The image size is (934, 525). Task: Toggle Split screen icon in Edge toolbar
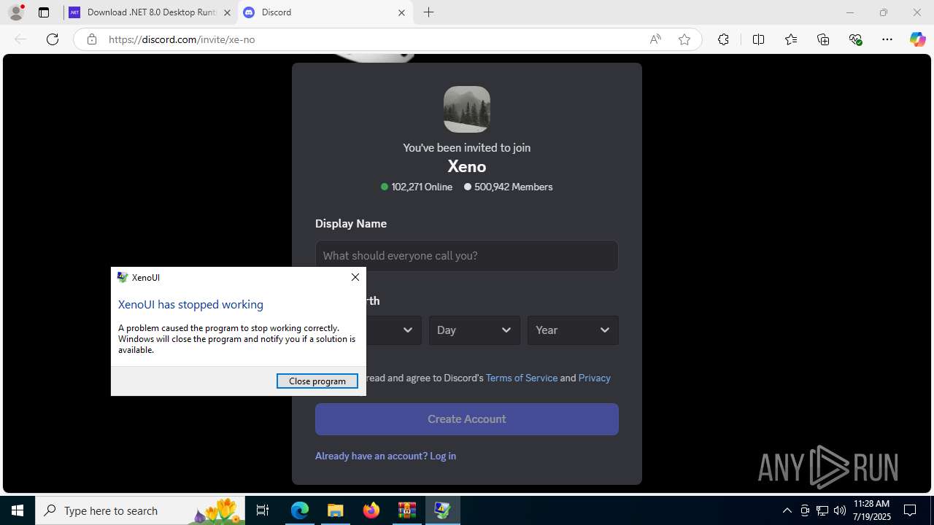pos(758,39)
